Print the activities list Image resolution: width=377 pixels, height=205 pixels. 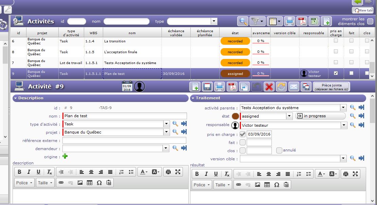pyautogui.click(x=289, y=21)
